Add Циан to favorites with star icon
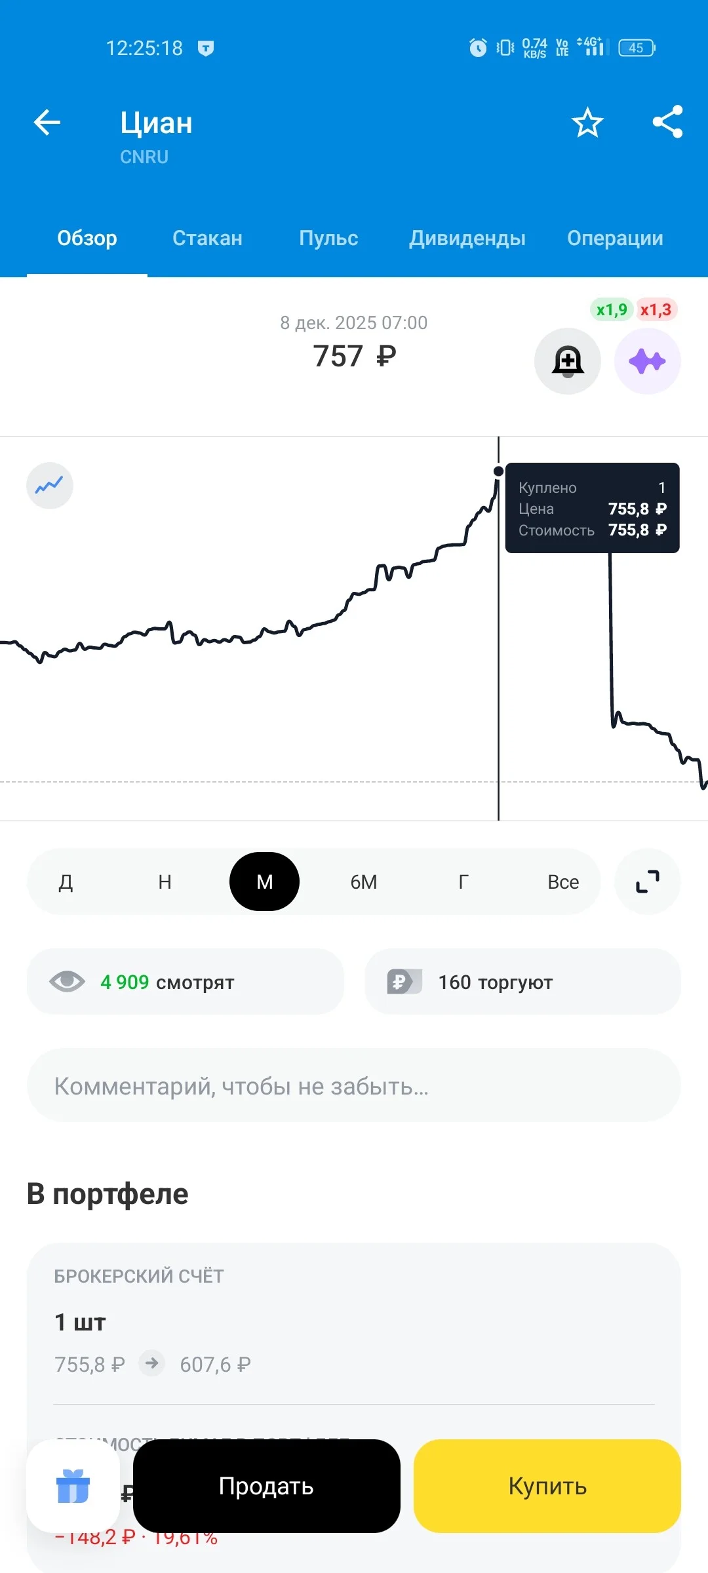Image resolution: width=708 pixels, height=1573 pixels. point(587,122)
